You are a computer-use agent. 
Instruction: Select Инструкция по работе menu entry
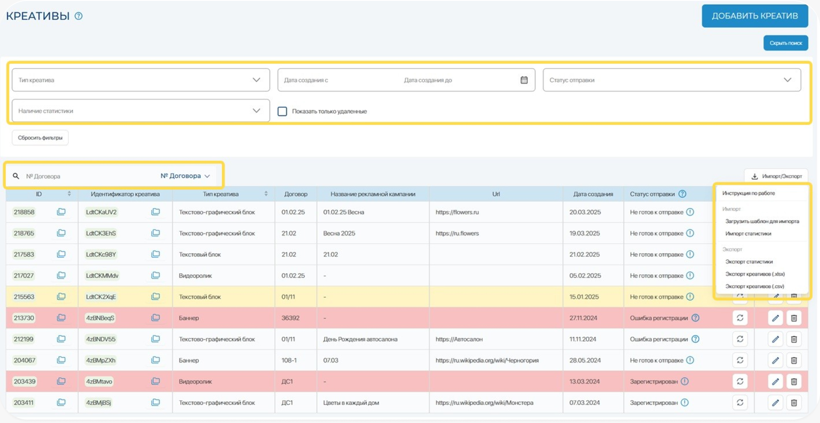click(748, 193)
